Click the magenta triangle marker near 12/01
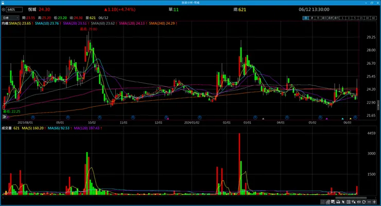The width and height of the screenshot is (381, 206). click(168, 119)
